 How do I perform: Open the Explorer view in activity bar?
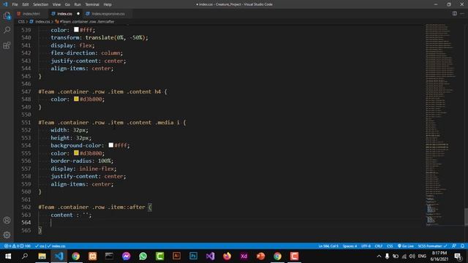coord(7,15)
